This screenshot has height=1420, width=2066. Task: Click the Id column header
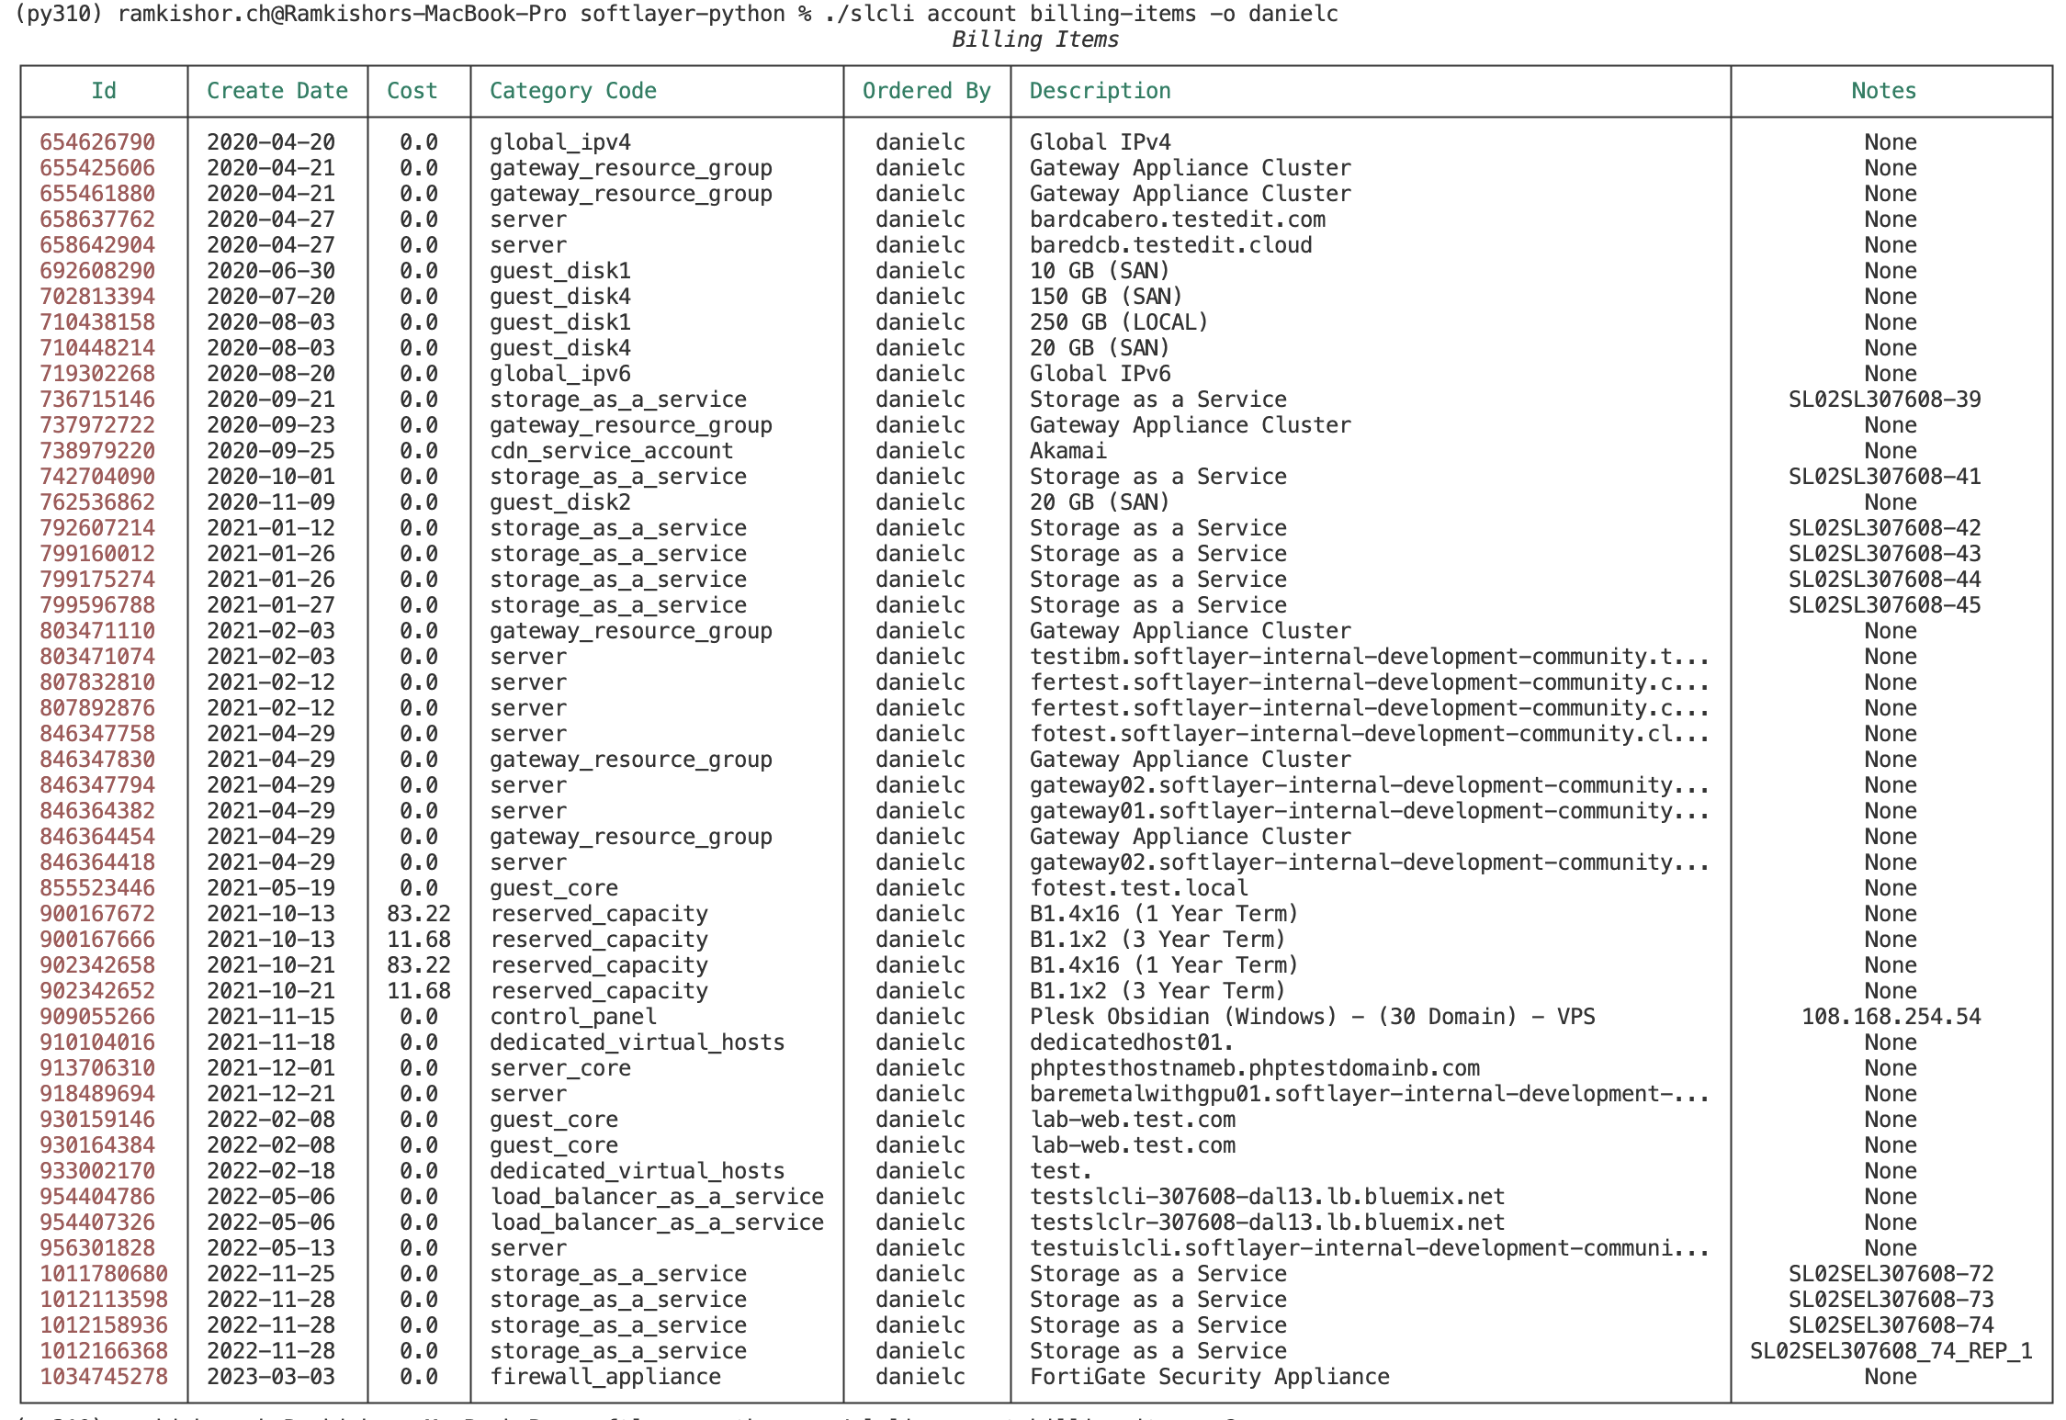104,91
